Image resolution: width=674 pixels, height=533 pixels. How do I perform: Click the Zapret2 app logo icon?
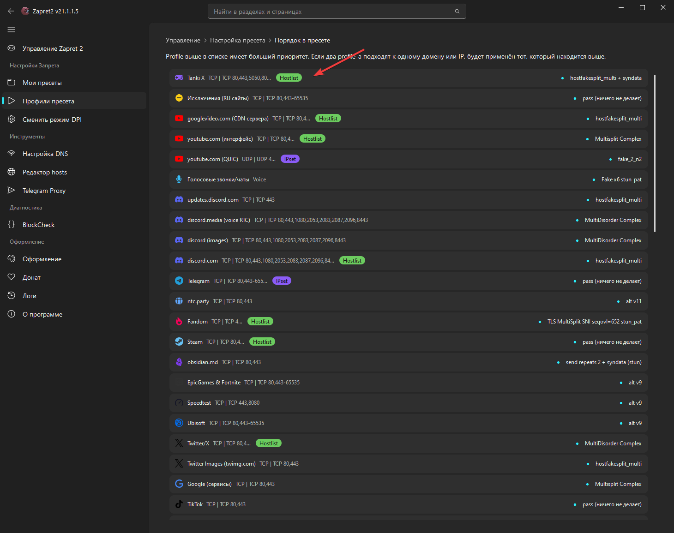25,11
